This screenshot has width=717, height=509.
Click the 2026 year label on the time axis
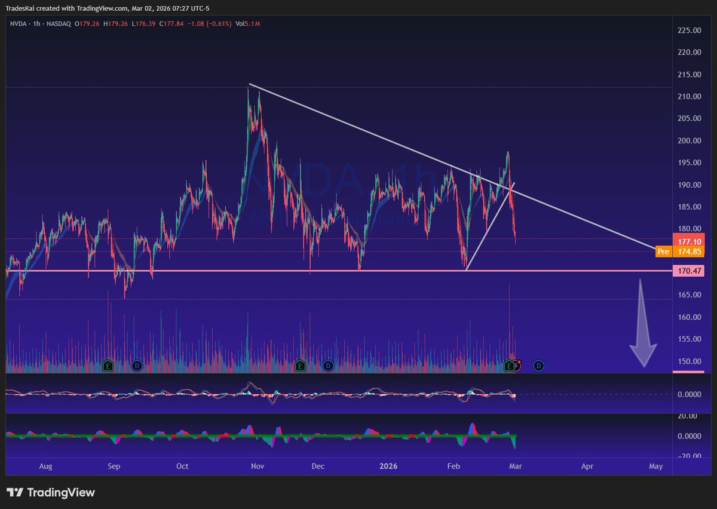388,466
